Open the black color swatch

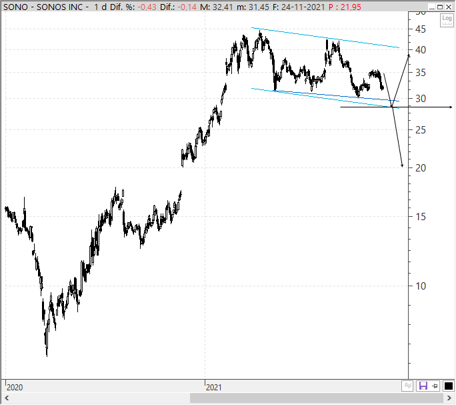448,386
